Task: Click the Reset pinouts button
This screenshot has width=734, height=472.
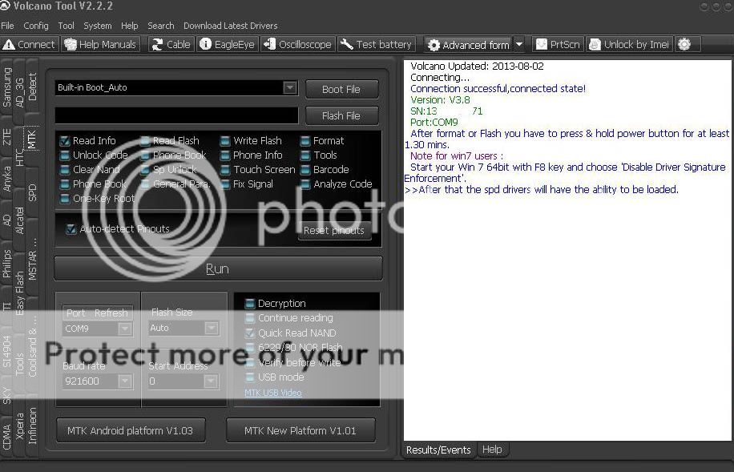Action: (334, 230)
